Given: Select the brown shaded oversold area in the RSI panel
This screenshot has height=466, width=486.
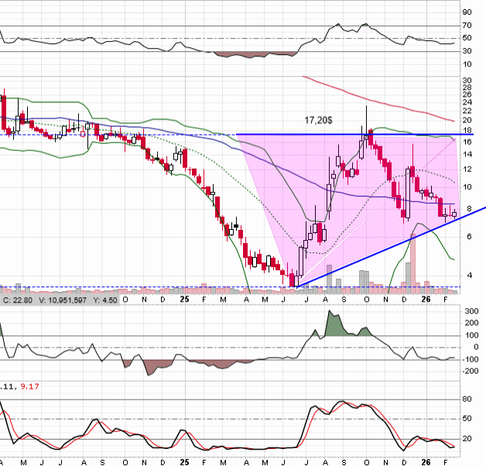Looking at the screenshot, I should 255,54.
